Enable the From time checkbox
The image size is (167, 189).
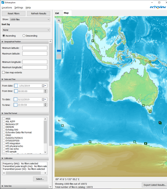16,91
